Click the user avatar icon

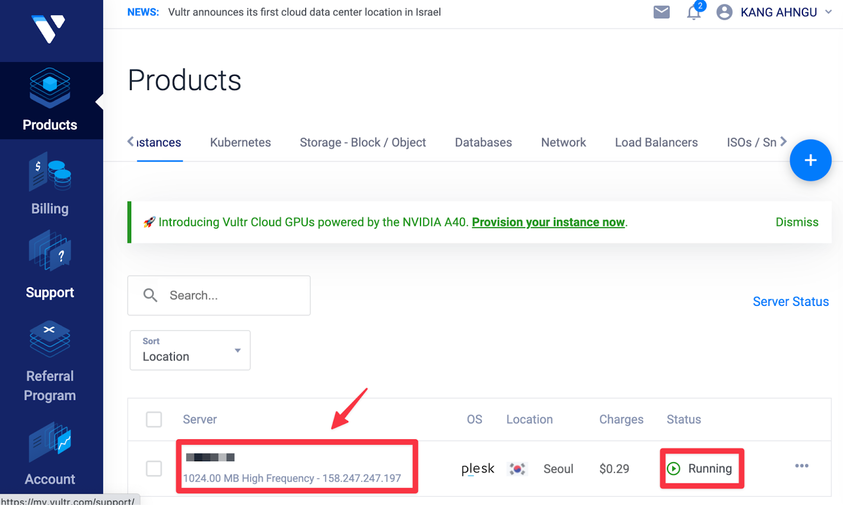(724, 12)
